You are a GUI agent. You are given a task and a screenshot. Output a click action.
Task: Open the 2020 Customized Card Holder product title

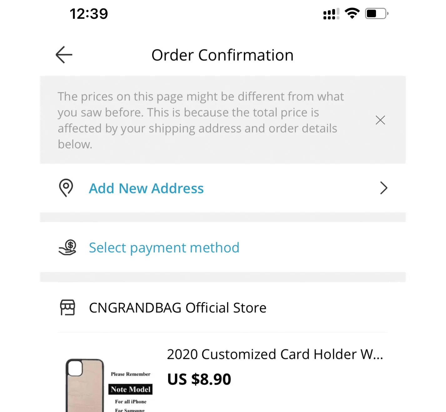click(275, 354)
